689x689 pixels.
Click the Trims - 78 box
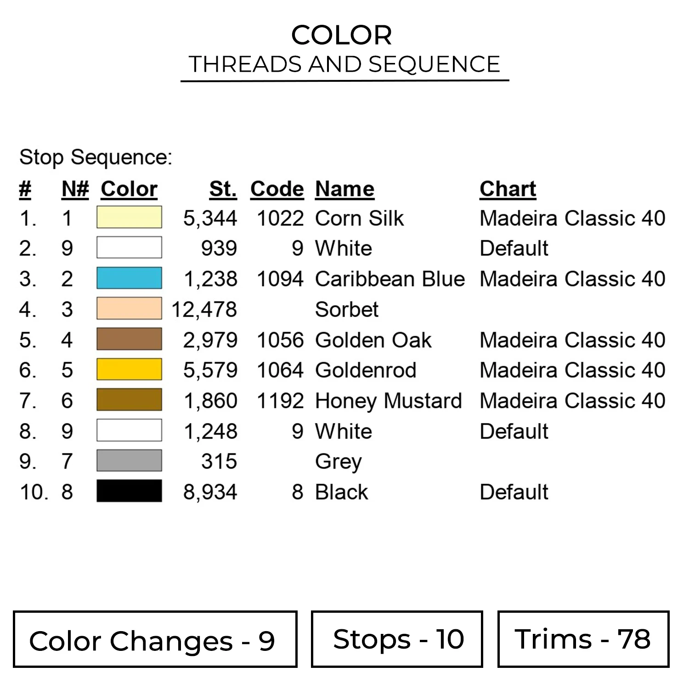[x=583, y=639]
